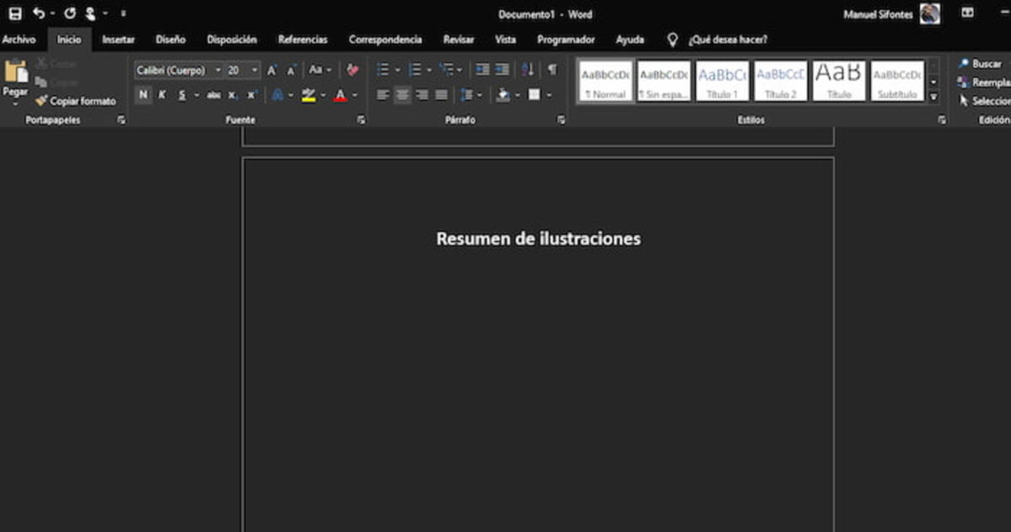Pick a font color with the red A swatch
1011x532 pixels.
point(341,94)
